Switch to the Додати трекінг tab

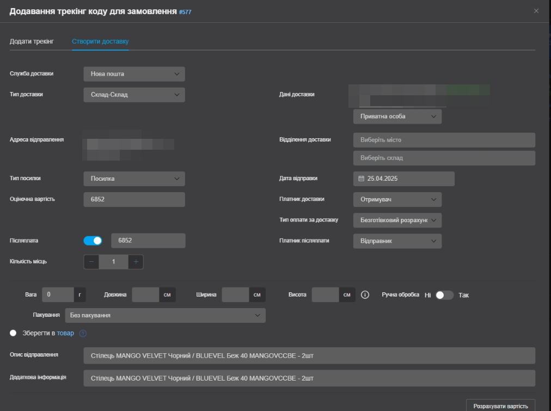click(x=32, y=41)
